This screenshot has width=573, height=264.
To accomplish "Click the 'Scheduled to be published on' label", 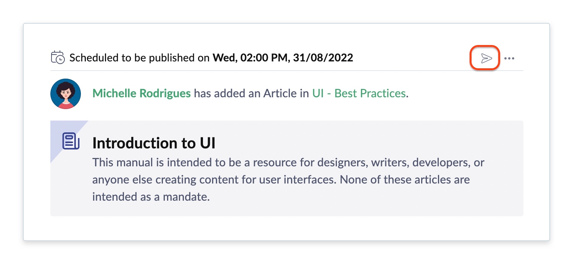I will click(x=140, y=58).
